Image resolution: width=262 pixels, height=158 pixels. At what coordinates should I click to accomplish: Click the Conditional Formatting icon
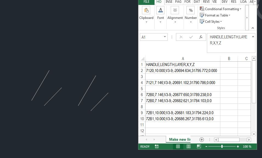[202, 9]
